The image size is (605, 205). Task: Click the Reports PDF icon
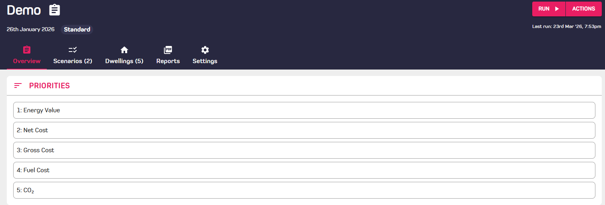[x=168, y=50]
